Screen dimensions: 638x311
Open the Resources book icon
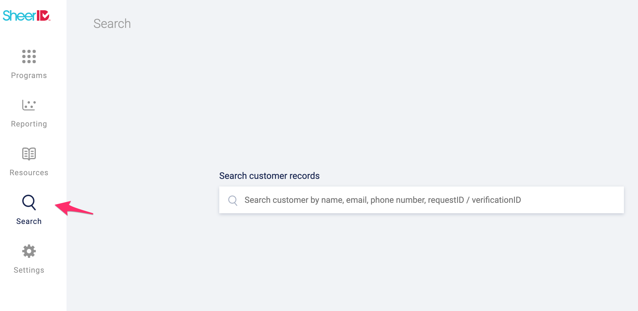(29, 154)
